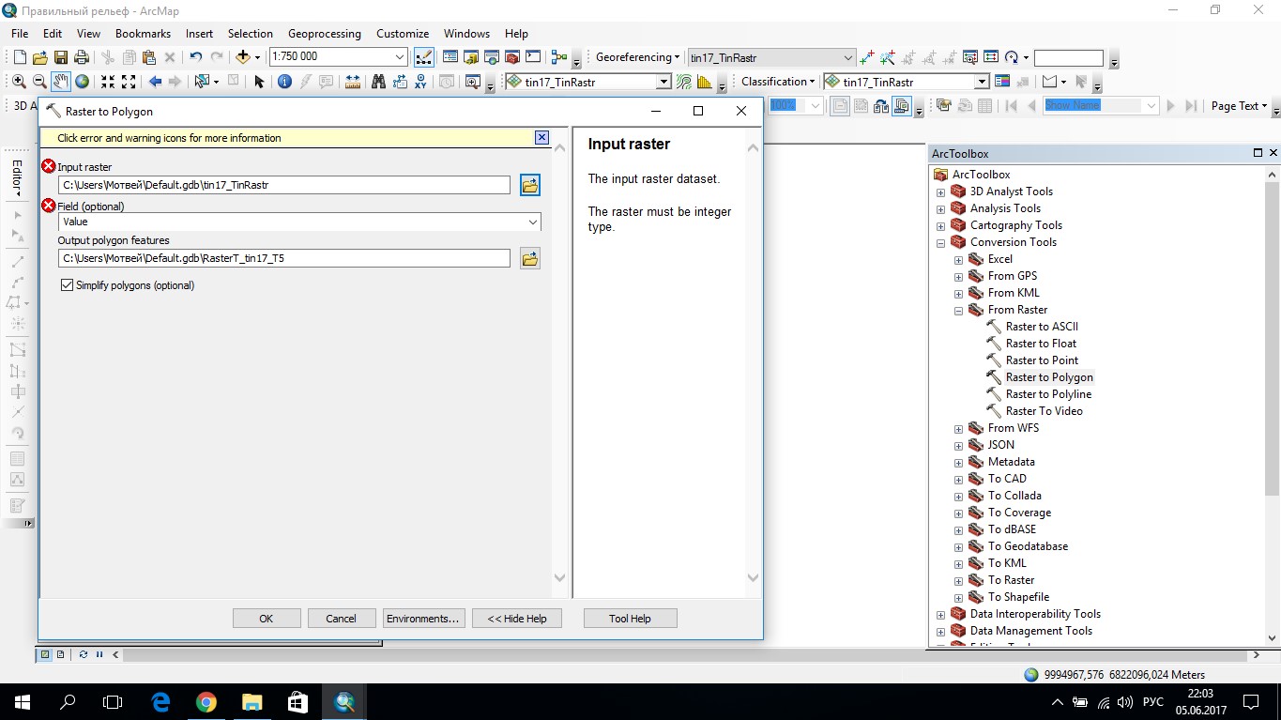The height and width of the screenshot is (720, 1281).
Task: Click the Go To XY tool
Action: (420, 81)
